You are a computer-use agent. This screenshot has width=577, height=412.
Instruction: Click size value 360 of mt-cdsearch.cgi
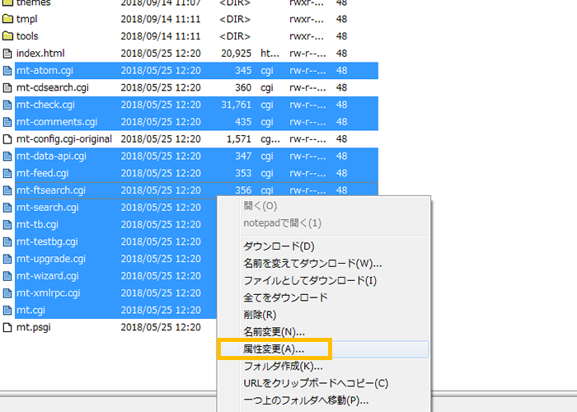[243, 87]
